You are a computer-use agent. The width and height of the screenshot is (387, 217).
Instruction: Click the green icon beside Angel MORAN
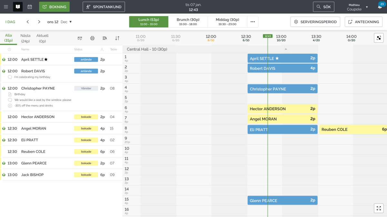tap(4, 128)
